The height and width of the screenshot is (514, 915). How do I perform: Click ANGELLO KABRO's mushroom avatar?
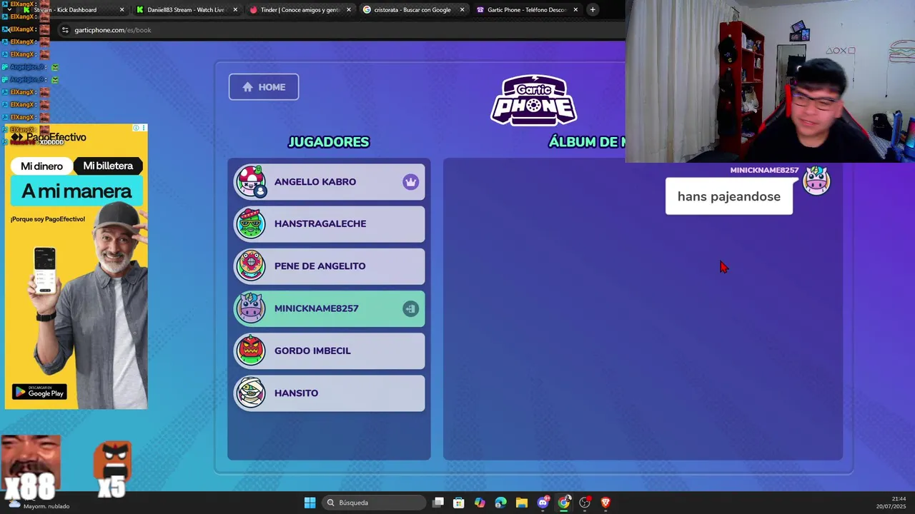(x=251, y=182)
